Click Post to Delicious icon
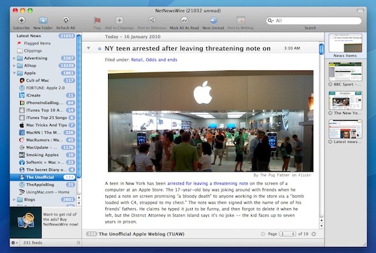376x253 pixels. (152, 20)
